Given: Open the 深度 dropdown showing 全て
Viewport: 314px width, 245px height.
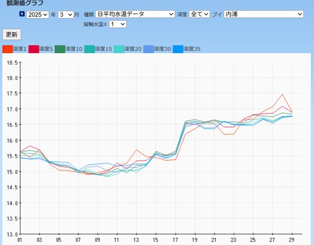Looking at the screenshot, I should 200,14.
